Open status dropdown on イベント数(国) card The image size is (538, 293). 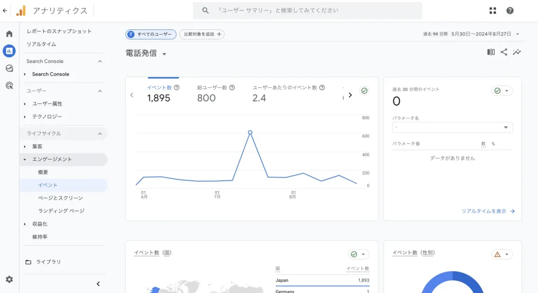click(358, 254)
